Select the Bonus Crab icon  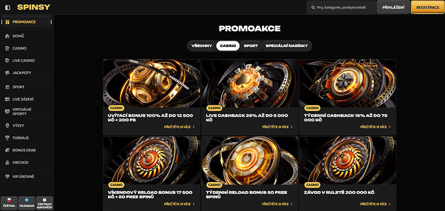coord(8,150)
